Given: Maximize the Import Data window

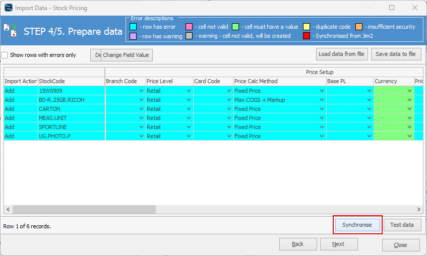Looking at the screenshot, I should pos(392,8).
